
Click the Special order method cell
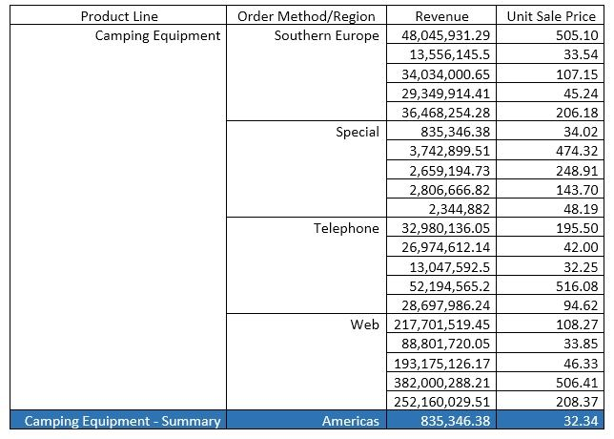coord(357,132)
